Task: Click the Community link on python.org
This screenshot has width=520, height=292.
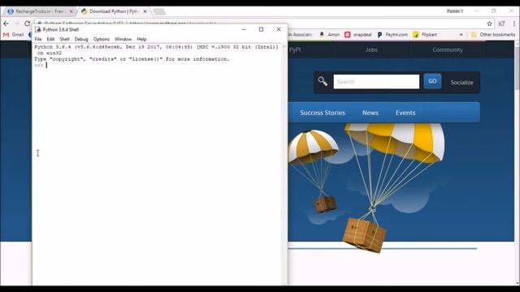Action: [448, 49]
